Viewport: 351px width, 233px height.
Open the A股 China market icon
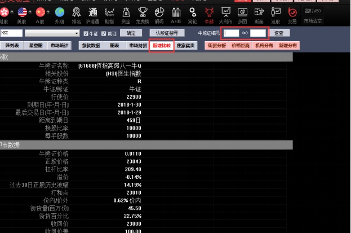(40, 11)
